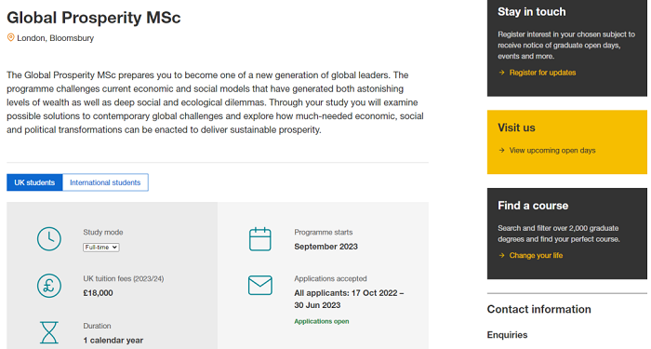Click the green Applications open status
Viewport: 651px width, 349px height.
(322, 321)
